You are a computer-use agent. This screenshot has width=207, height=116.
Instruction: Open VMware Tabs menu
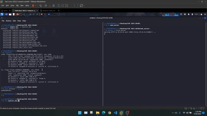click(x=22, y=5)
